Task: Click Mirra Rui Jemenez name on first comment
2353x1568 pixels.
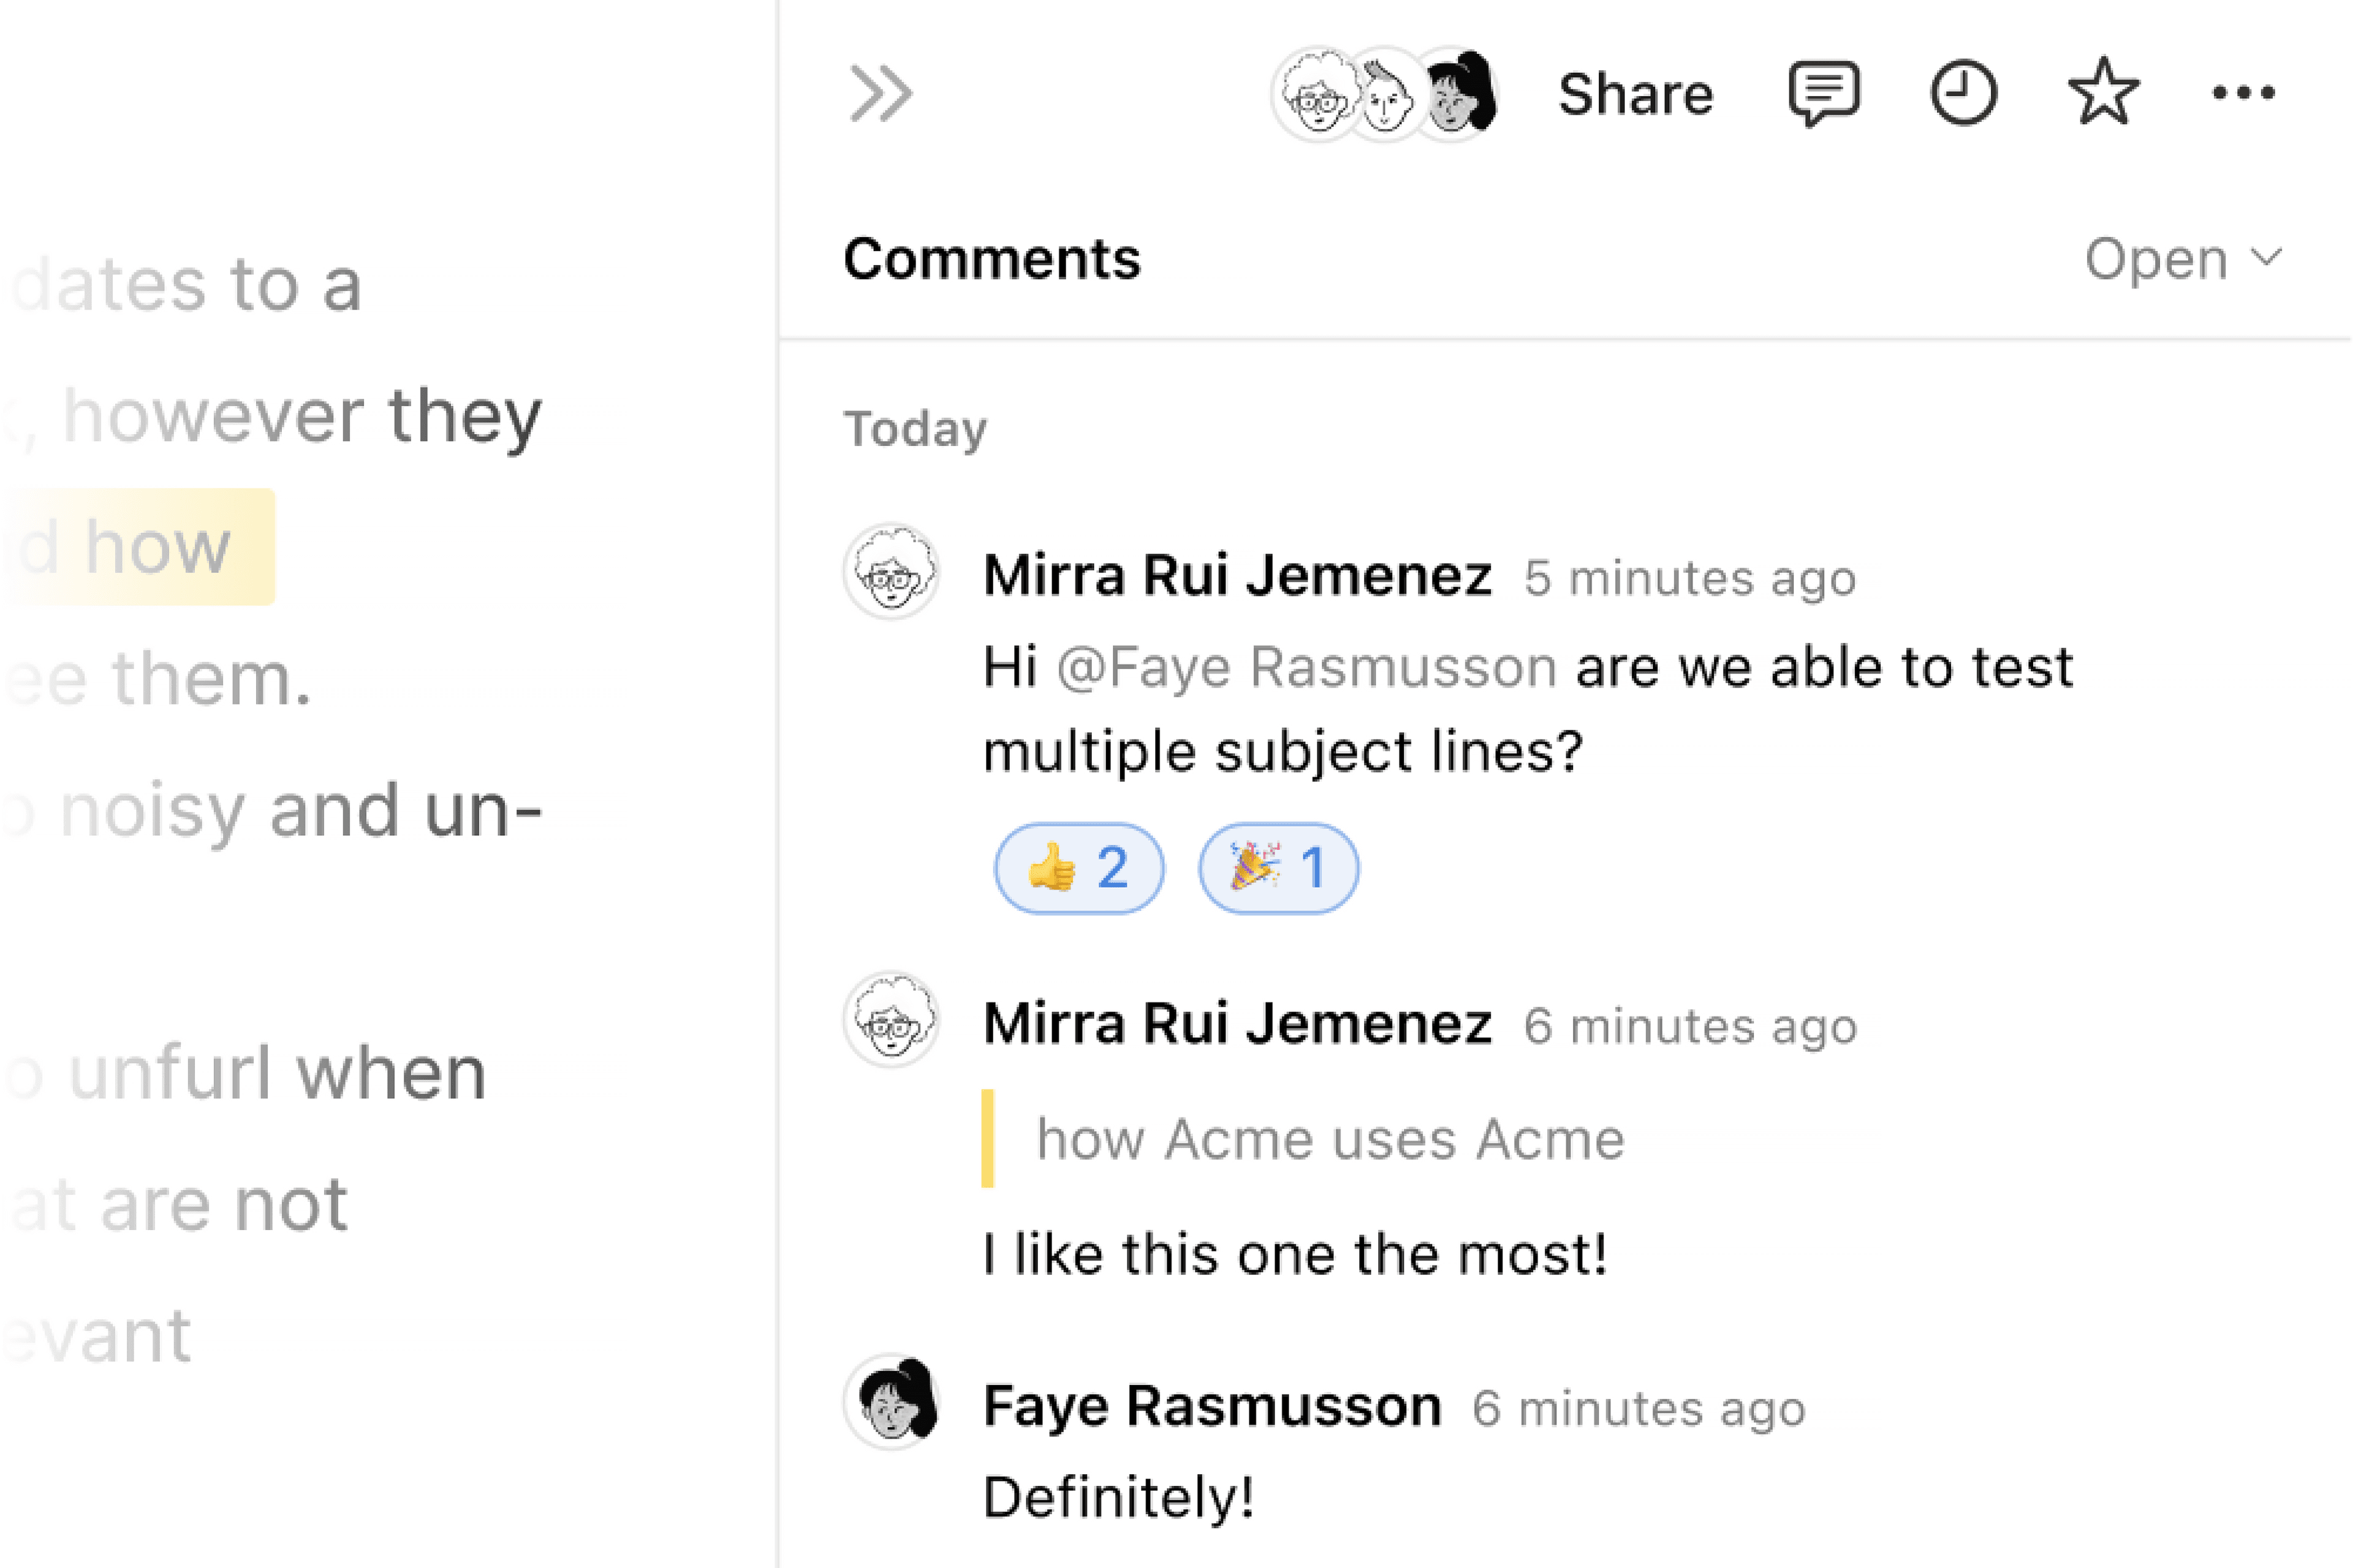Action: (1237, 576)
